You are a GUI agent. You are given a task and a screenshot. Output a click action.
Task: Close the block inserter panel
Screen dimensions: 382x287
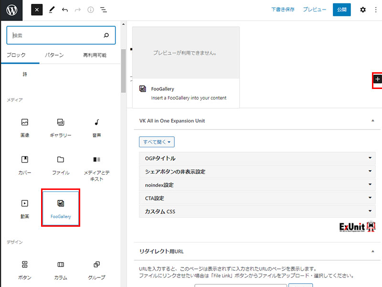[x=37, y=10]
